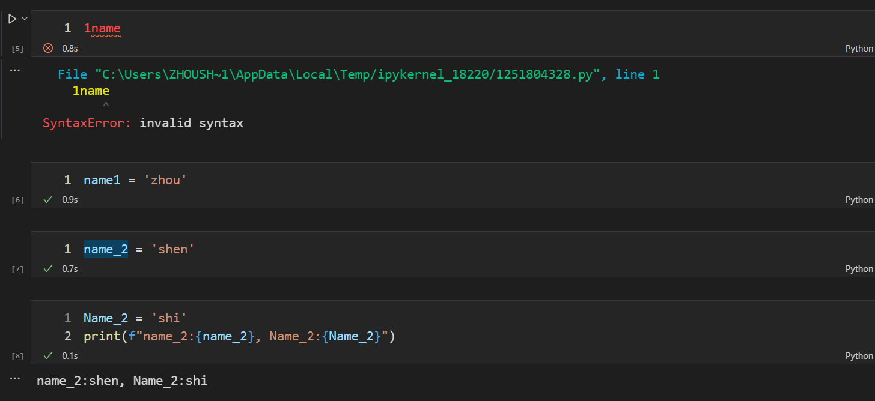Image resolution: width=875 pixels, height=401 pixels.
Task: Click execution count [5] label
Action: pyautogui.click(x=17, y=49)
